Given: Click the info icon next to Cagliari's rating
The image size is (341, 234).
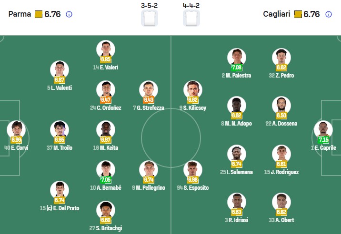Looking at the screenshot, I should 328,14.
